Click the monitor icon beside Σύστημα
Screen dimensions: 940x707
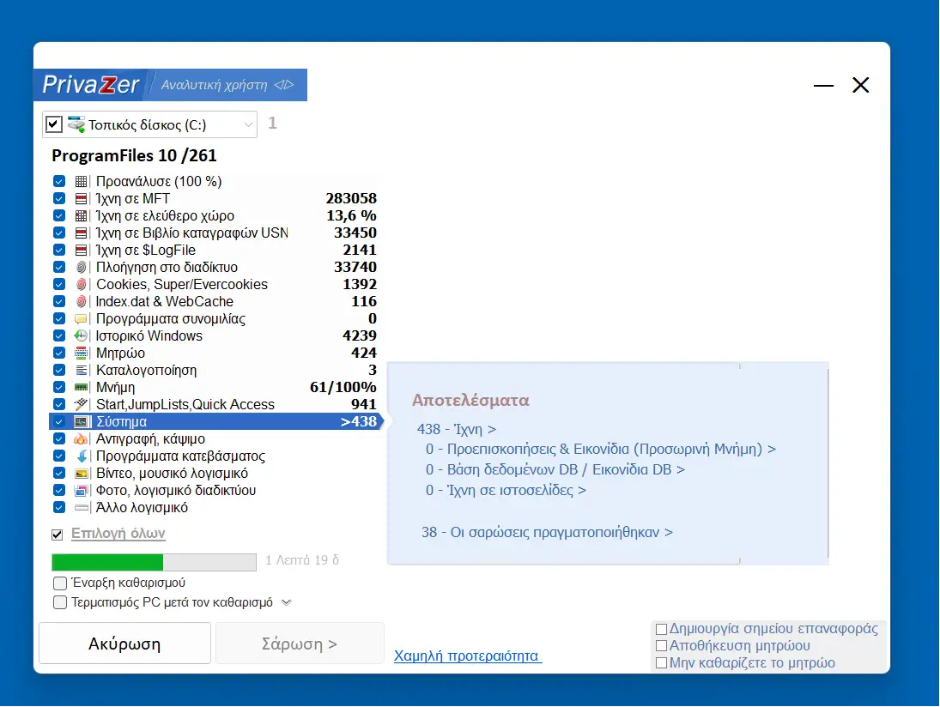point(81,422)
